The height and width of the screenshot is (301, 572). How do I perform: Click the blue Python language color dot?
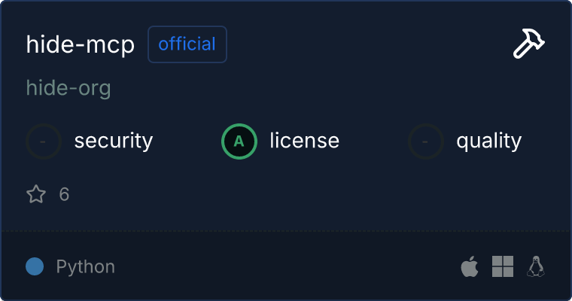coord(35,266)
